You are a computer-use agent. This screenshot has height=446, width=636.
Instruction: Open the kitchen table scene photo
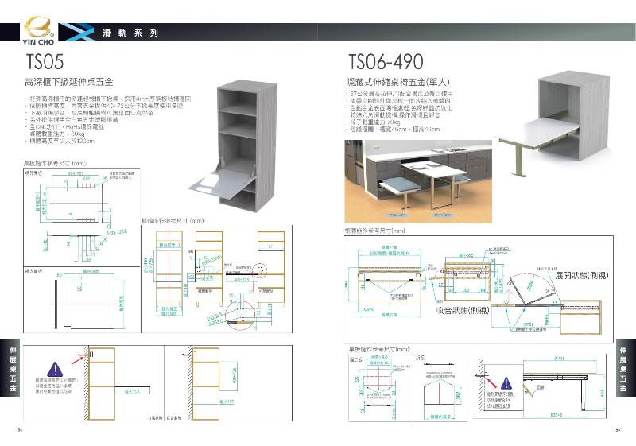(418, 181)
